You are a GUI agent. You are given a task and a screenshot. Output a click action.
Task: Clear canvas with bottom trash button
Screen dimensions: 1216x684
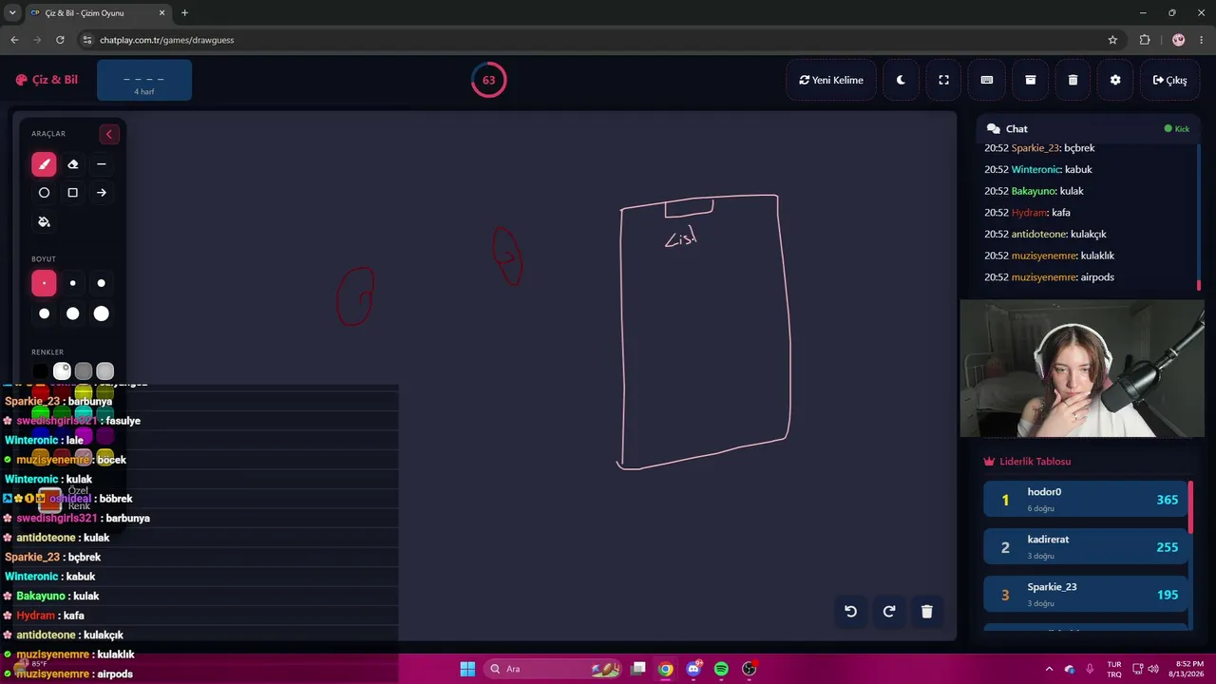coord(927,612)
